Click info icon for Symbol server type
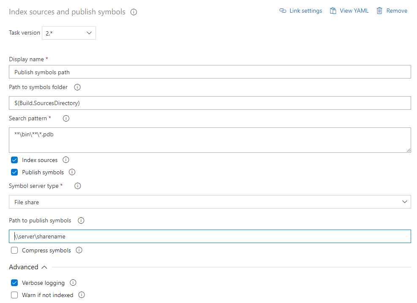The image size is (417, 303). coord(78,186)
